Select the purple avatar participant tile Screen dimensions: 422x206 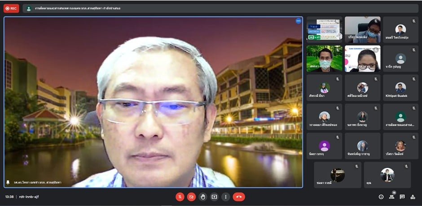[324, 146]
